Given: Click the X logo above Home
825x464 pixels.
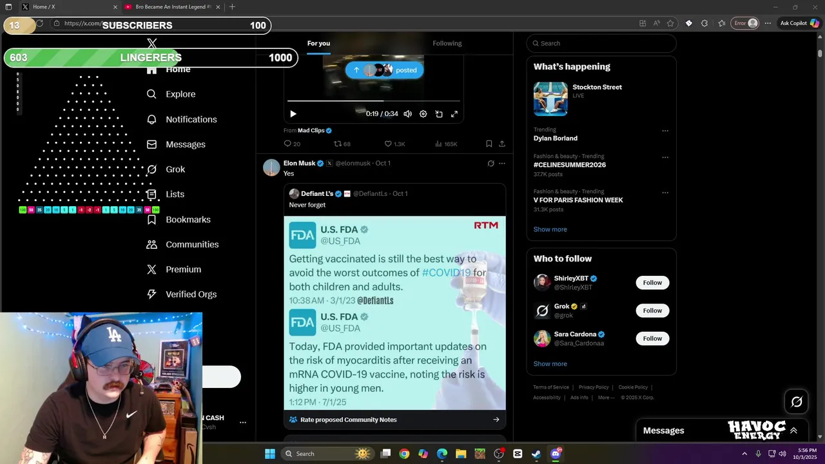Looking at the screenshot, I should [x=151, y=43].
